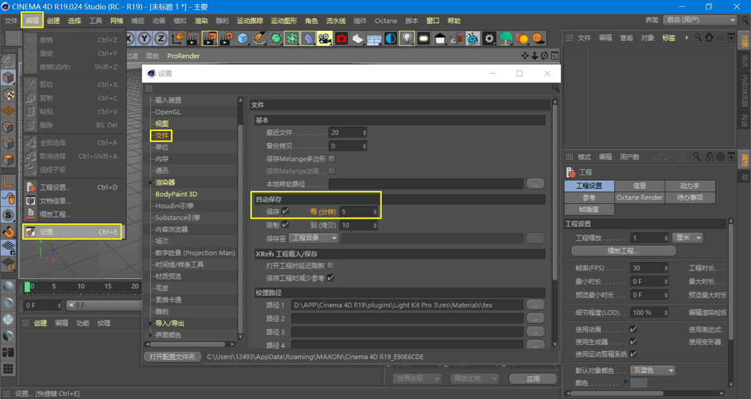751x399 pixels.
Task: Click the 缩放工程... button in attributes
Action: [623, 250]
